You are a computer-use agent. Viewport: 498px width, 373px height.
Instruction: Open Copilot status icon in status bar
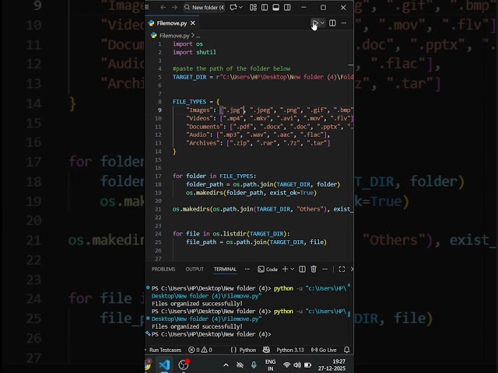(266, 350)
